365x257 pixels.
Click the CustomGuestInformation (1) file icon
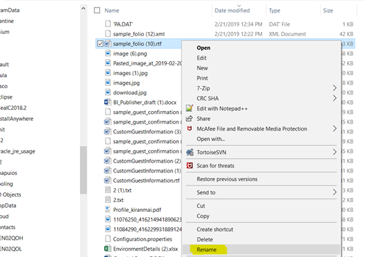(107, 170)
